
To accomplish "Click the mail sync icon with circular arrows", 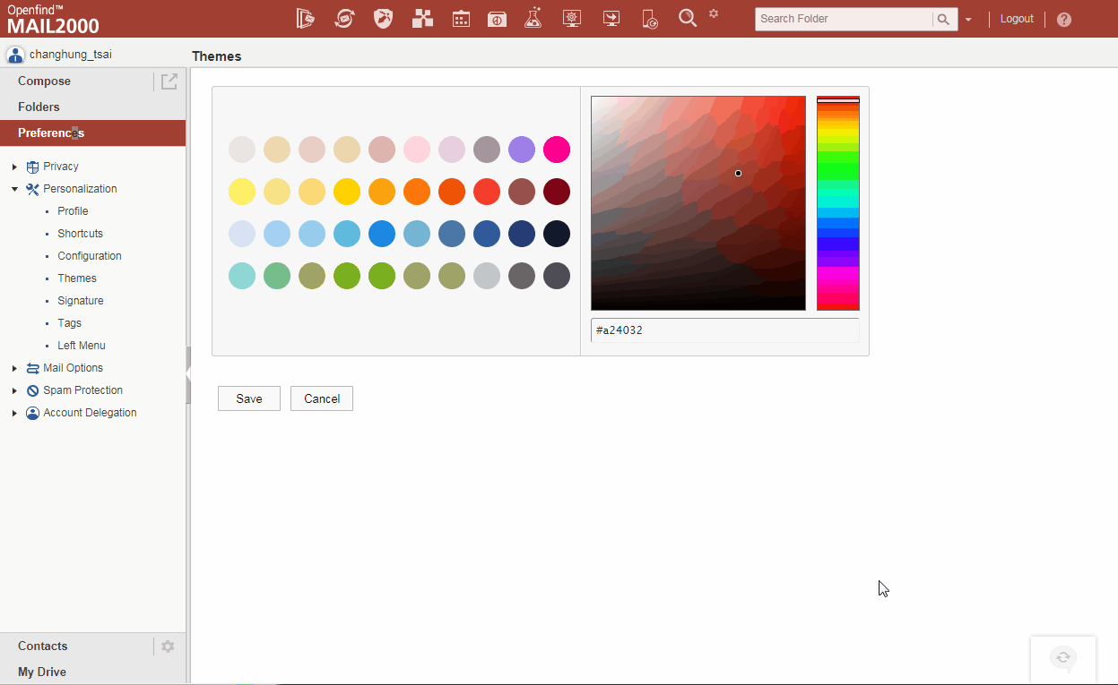I will coord(344,19).
